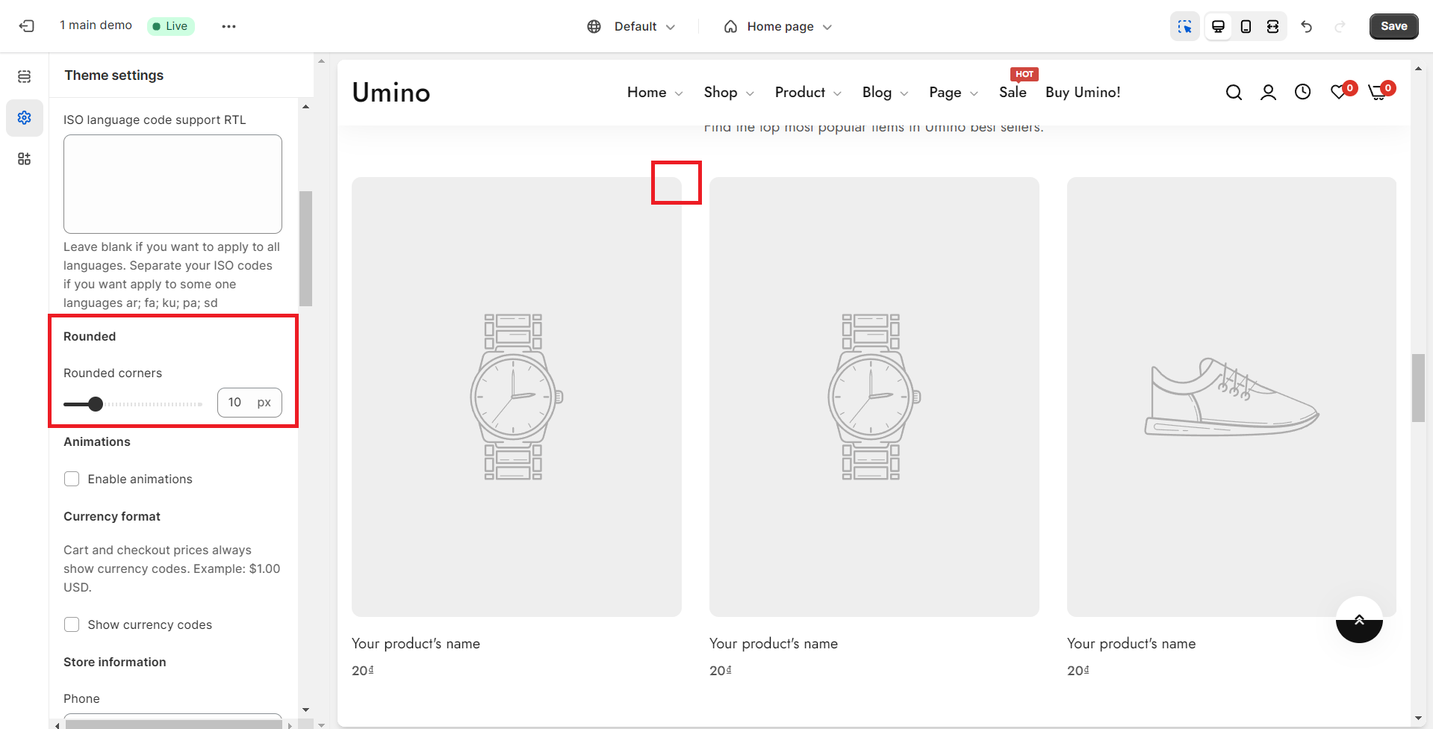Click the exit editor icon
The width and height of the screenshot is (1433, 729).
pyautogui.click(x=27, y=26)
